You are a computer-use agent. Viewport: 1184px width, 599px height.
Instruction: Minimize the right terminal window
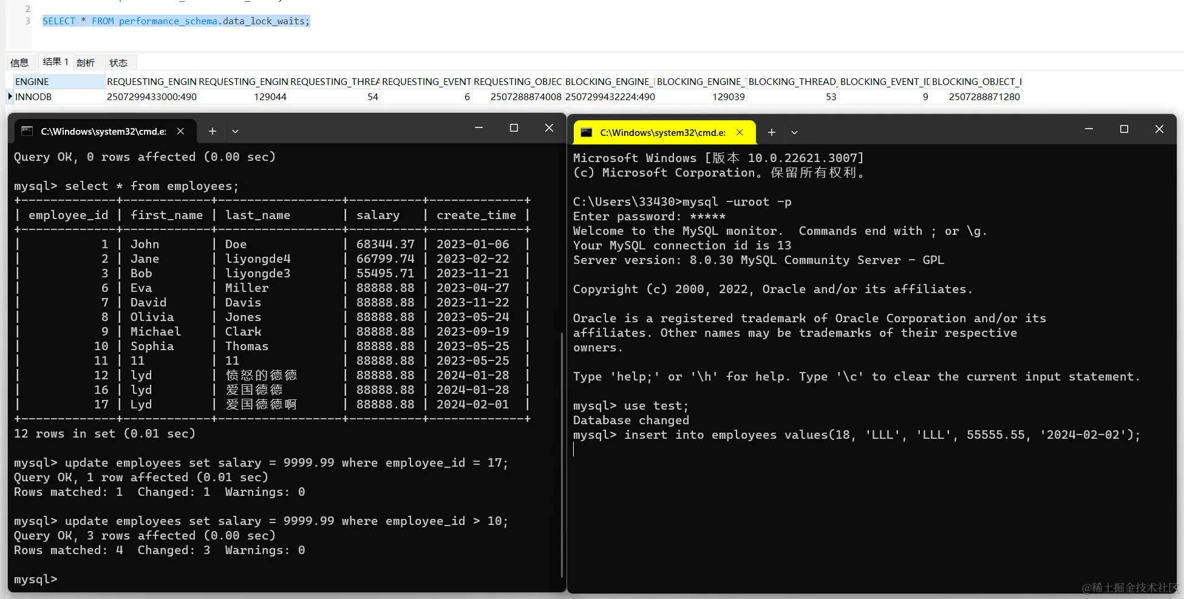(x=1089, y=129)
